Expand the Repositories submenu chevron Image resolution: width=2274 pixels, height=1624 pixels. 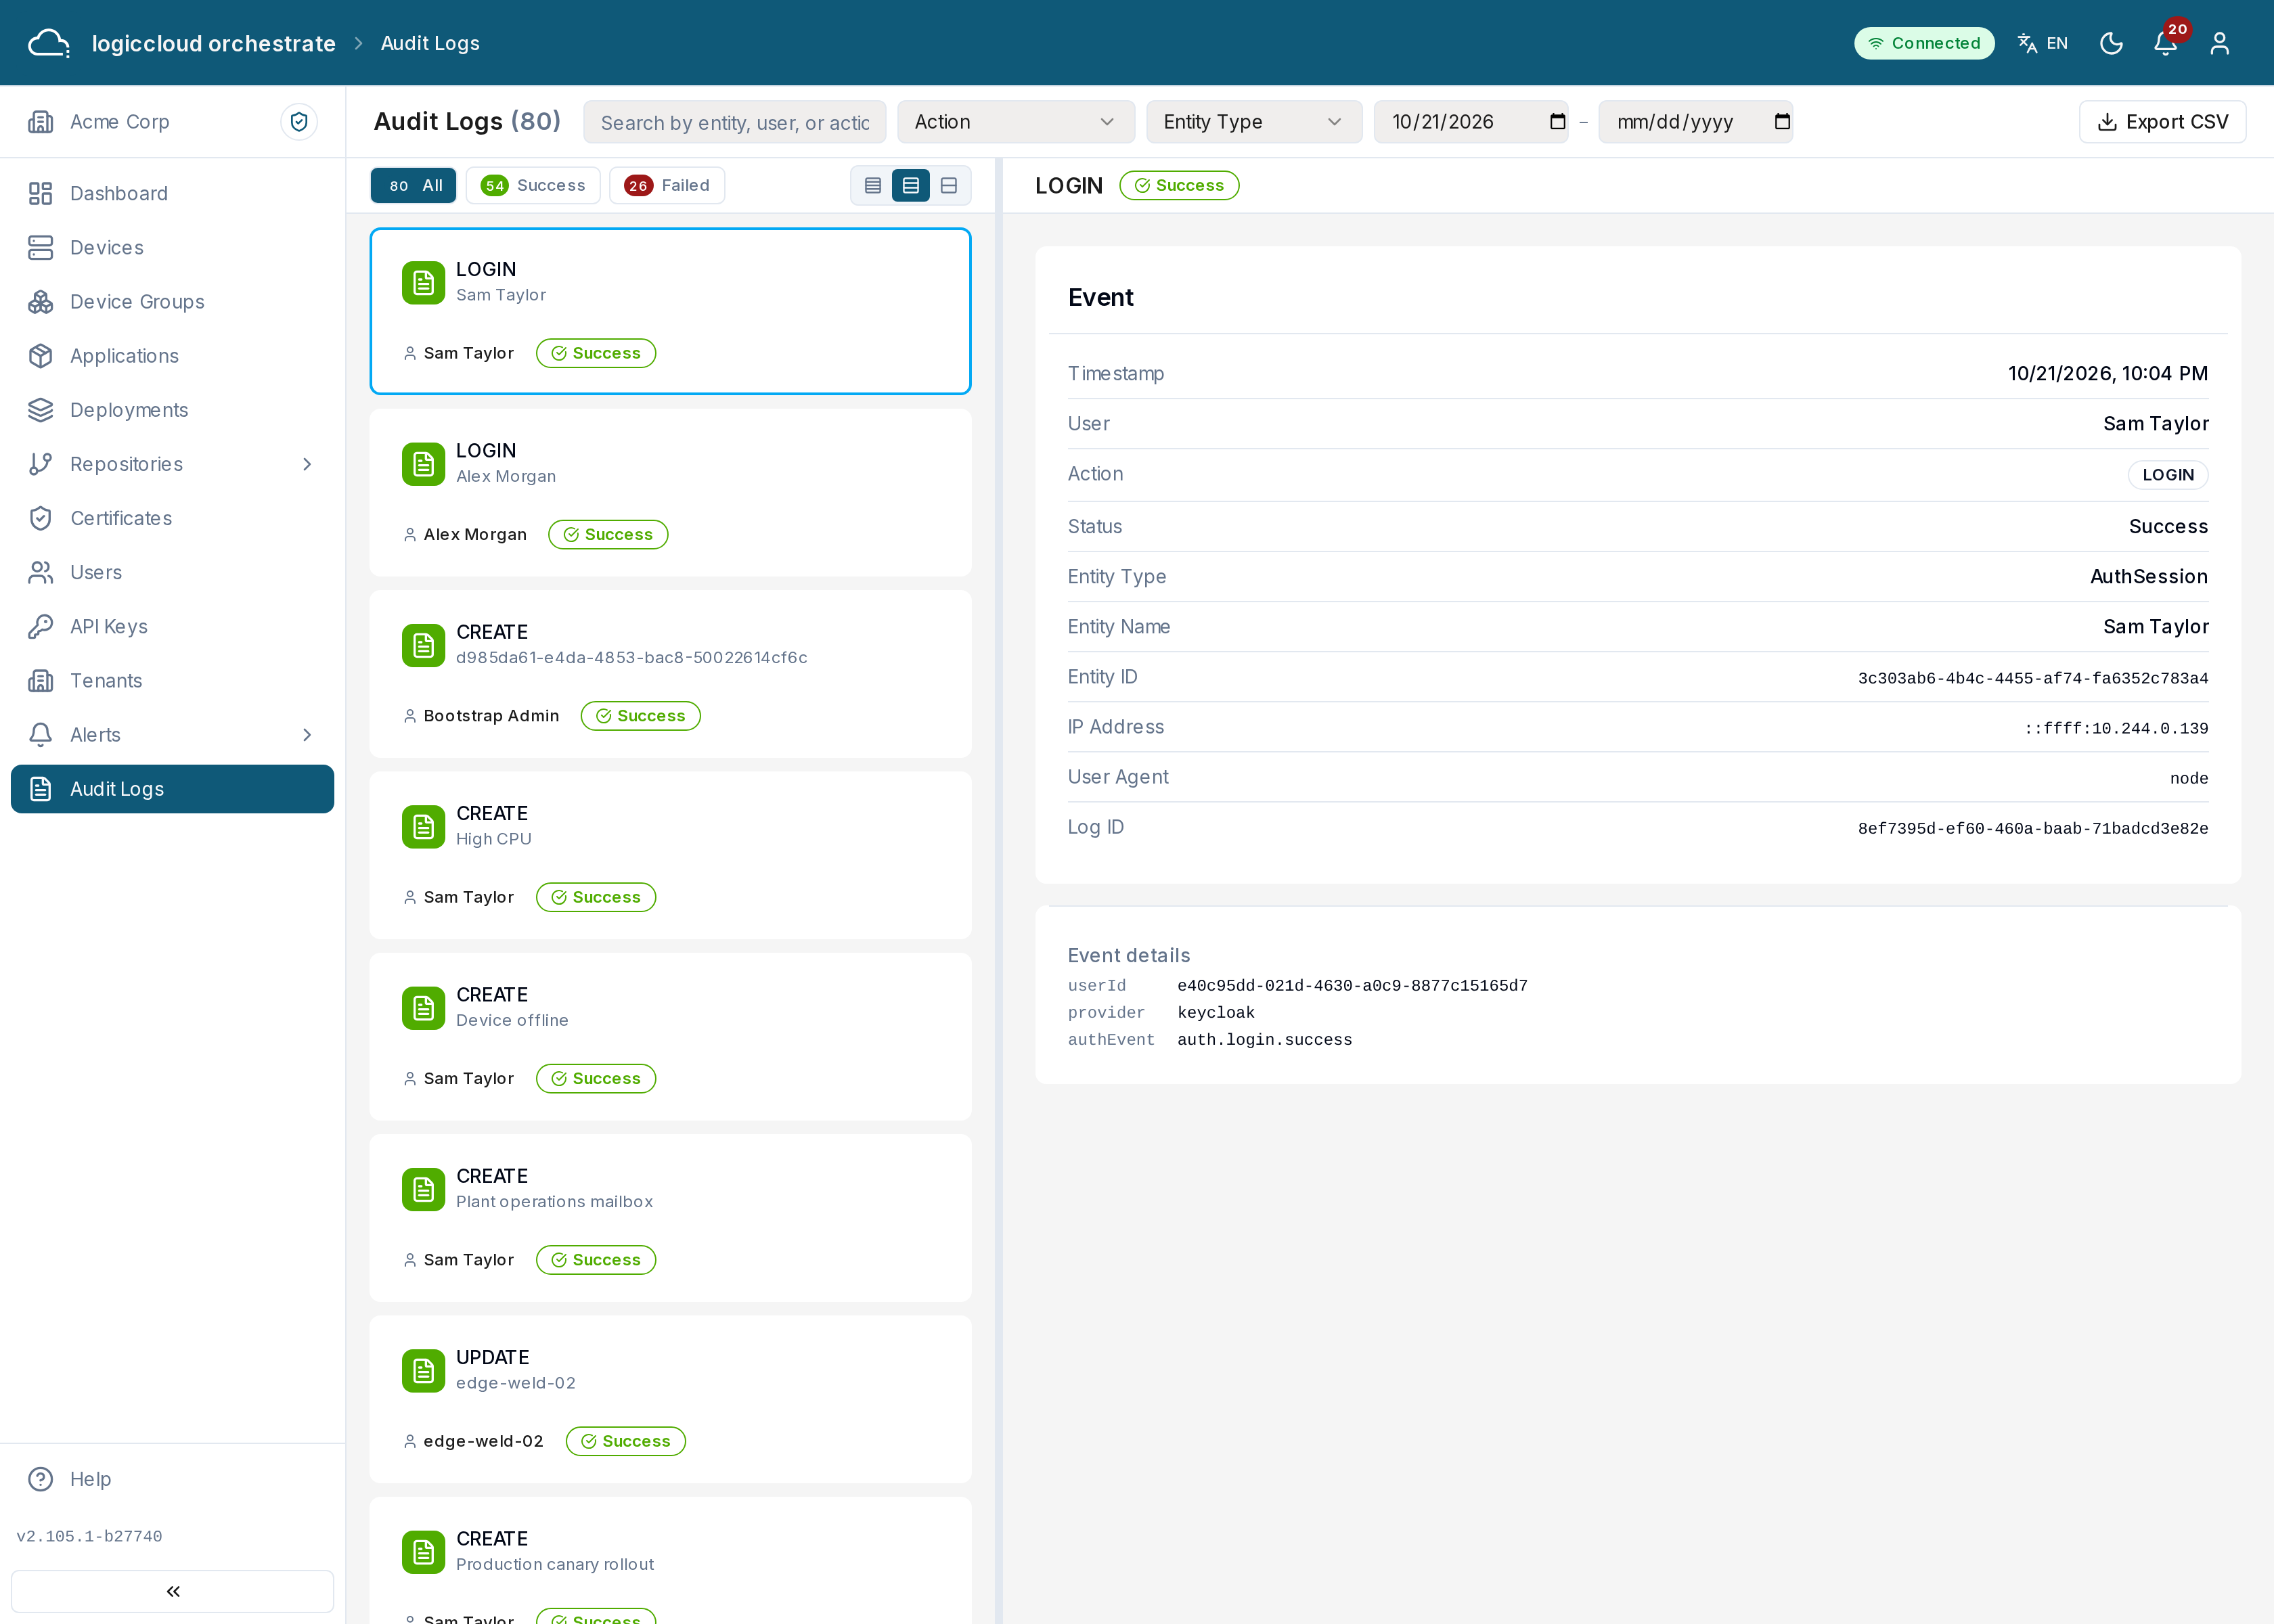307,464
